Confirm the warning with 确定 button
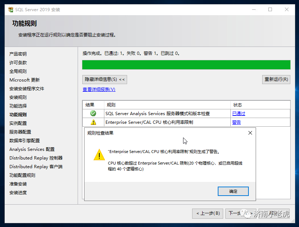 (233, 191)
